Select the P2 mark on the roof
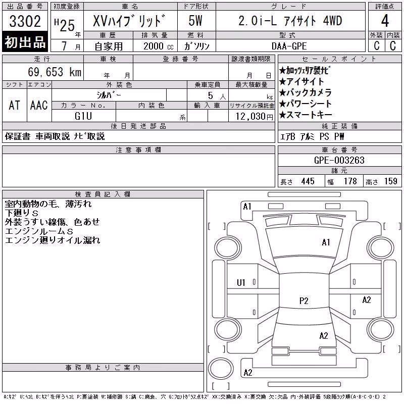The height and width of the screenshot is (404, 404). click(x=304, y=300)
